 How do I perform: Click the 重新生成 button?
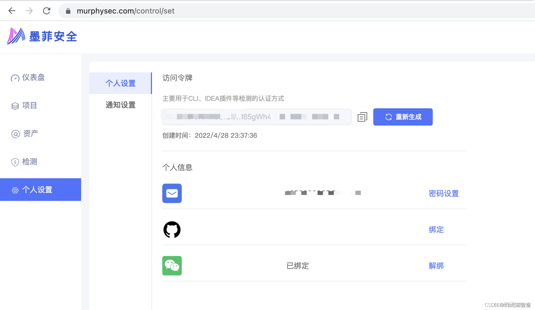coord(403,117)
